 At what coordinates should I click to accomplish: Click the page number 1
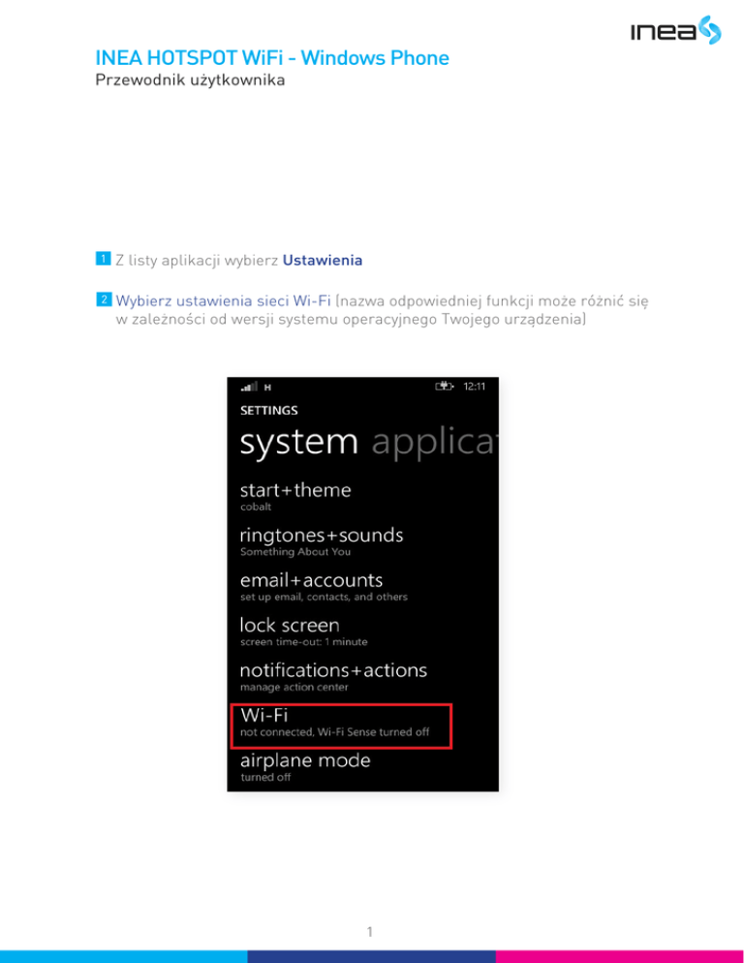pyautogui.click(x=370, y=932)
